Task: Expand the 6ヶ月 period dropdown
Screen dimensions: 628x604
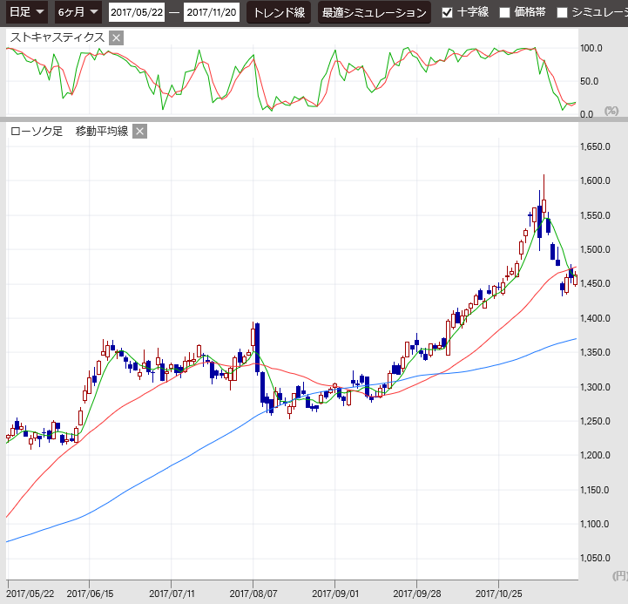Action: pos(78,12)
